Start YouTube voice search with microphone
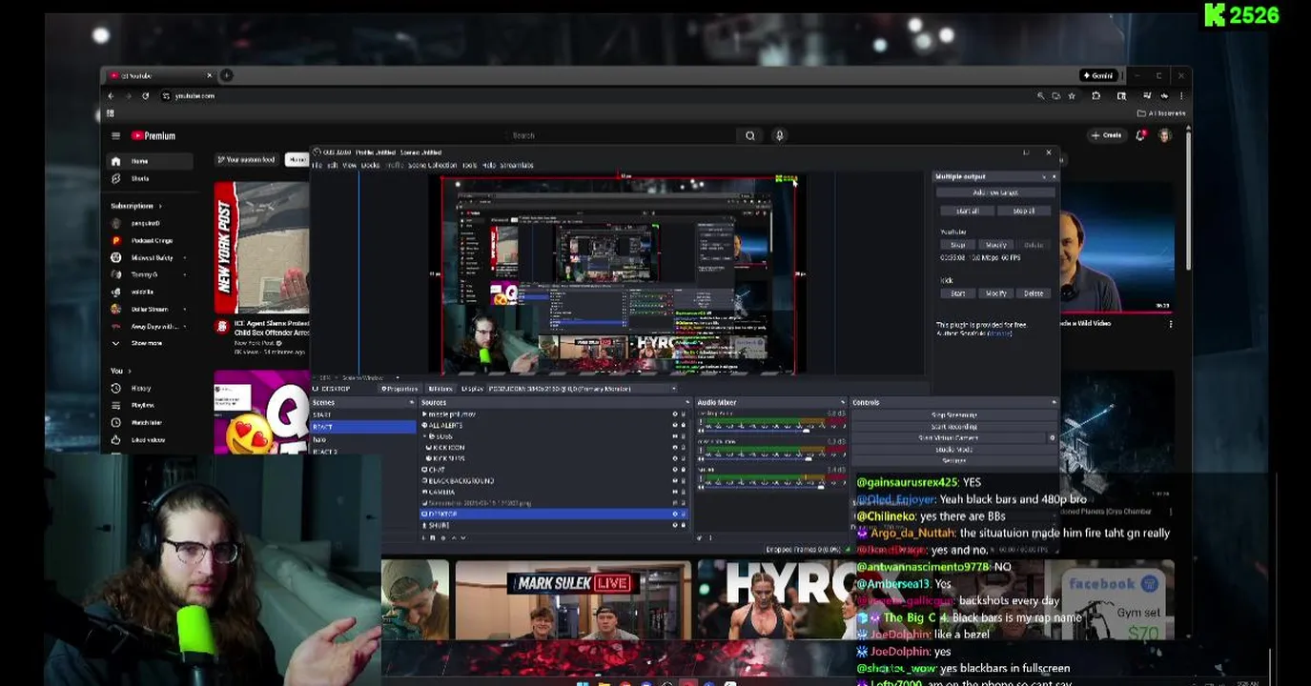 pyautogui.click(x=779, y=135)
